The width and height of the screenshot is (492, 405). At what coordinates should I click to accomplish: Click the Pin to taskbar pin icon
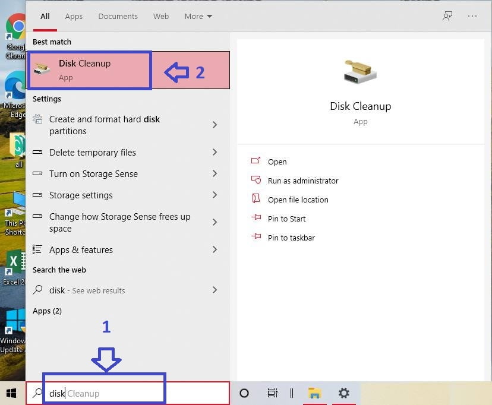(256, 237)
